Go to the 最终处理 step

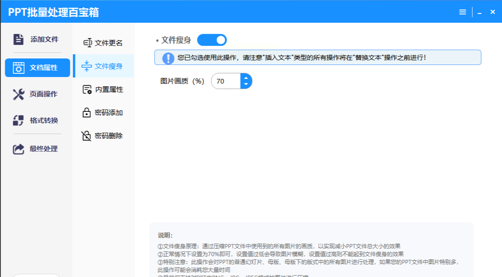click(44, 149)
